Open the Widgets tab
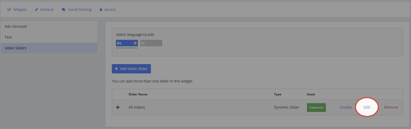This screenshot has height=129, width=411. pyautogui.click(x=17, y=10)
